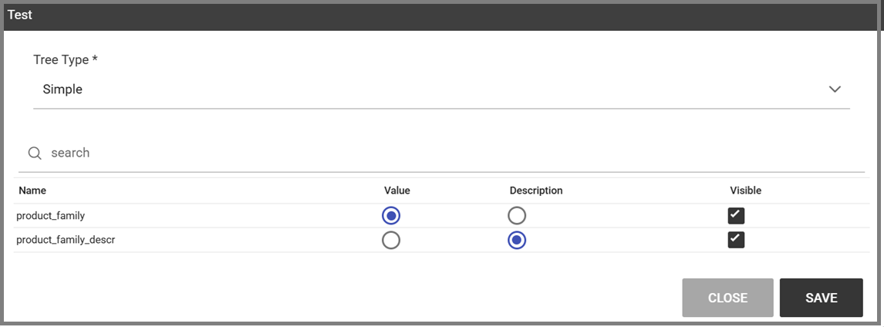The image size is (884, 327).
Task: Click the Tree Type field label
Action: (x=66, y=59)
